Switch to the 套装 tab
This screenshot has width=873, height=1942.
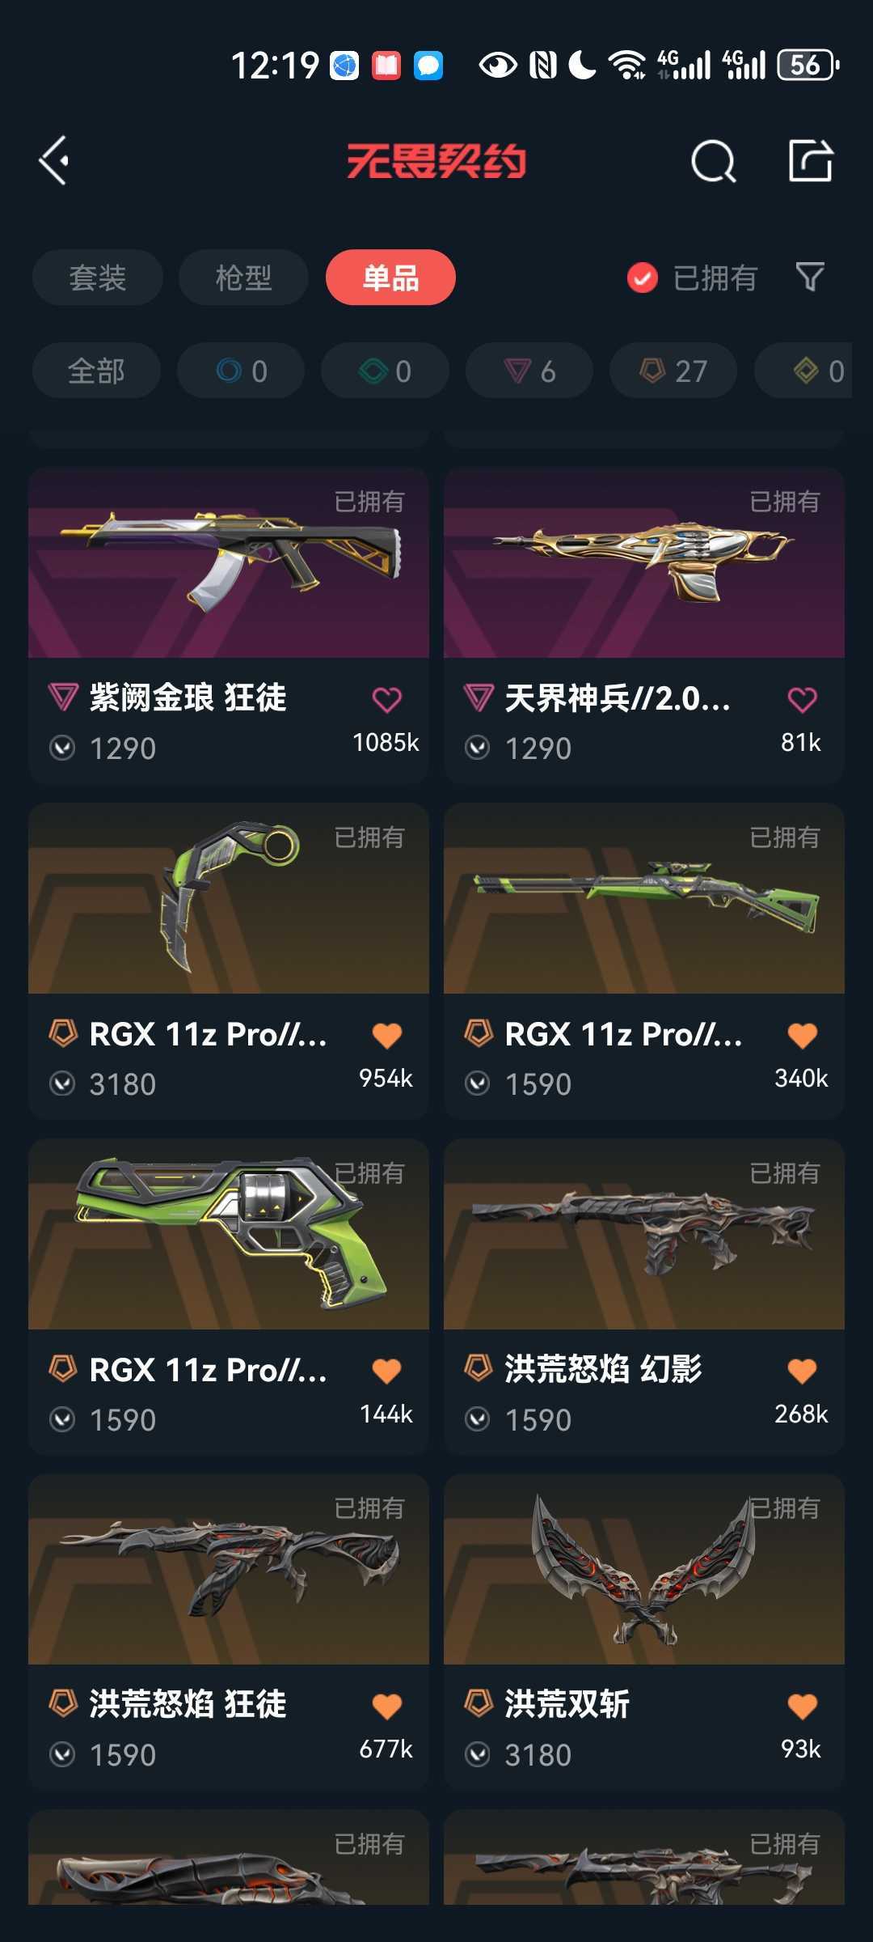point(98,278)
